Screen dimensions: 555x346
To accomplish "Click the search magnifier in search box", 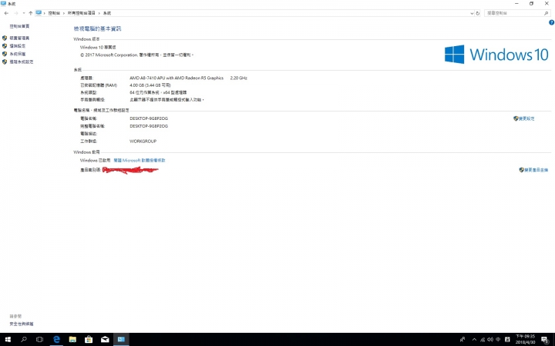I will coord(547,13).
